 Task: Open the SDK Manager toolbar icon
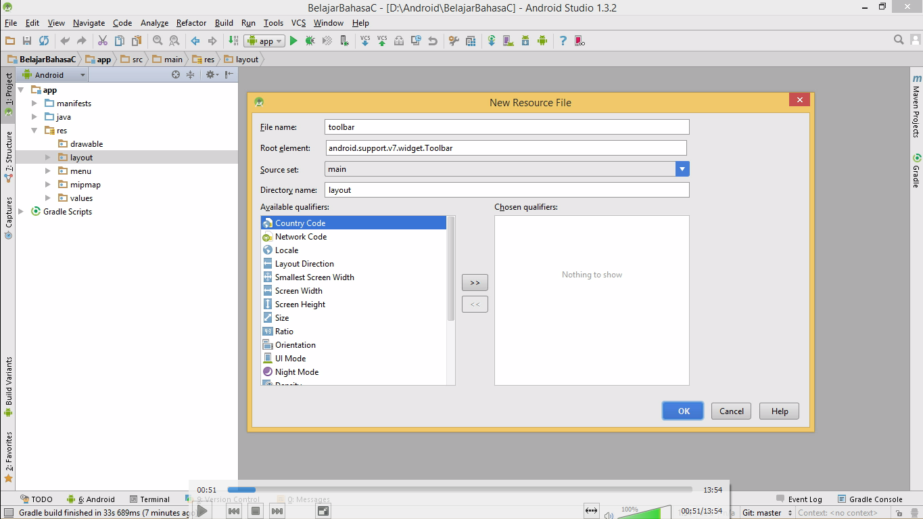pos(525,41)
